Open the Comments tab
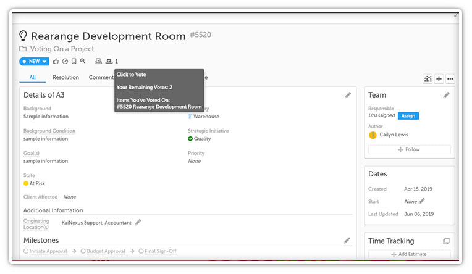Image resolution: width=472 pixels, height=274 pixels. [x=101, y=77]
